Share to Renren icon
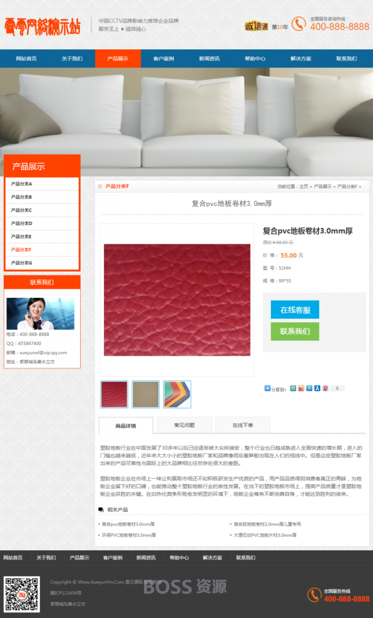This screenshot has width=373, height=618. [x=317, y=388]
